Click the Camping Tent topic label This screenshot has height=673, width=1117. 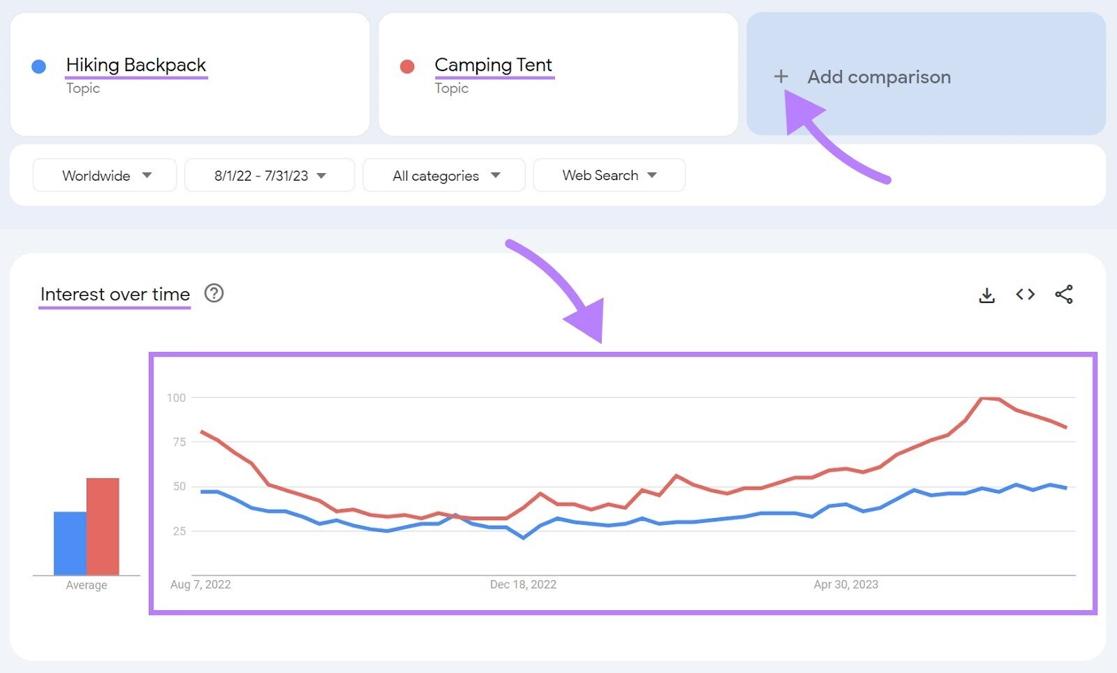coord(494,65)
